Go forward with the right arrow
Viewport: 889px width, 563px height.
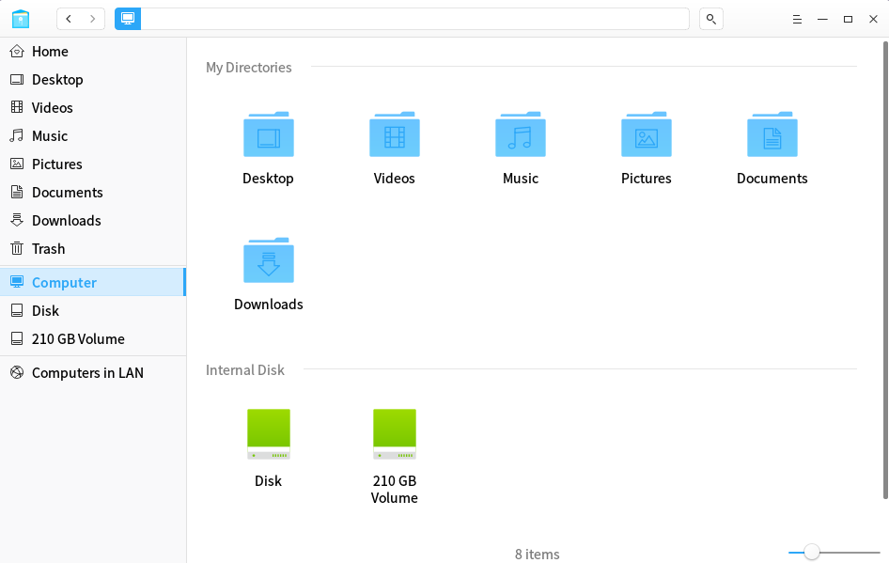point(92,19)
